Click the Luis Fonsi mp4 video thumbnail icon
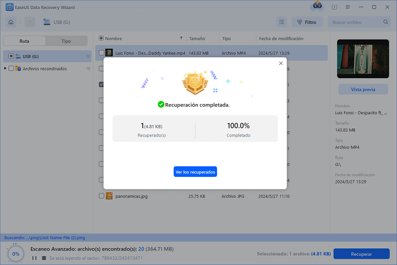Viewport: 397px width, 265px height. pos(109,53)
